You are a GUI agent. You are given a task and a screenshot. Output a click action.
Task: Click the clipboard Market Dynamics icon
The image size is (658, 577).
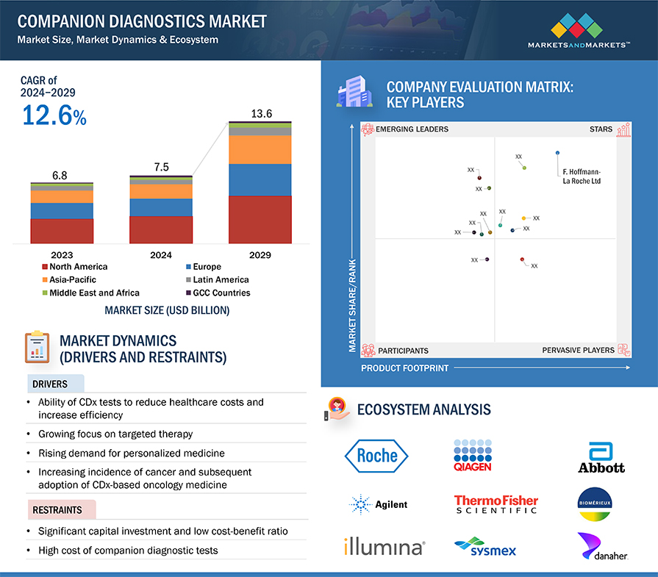(36, 347)
